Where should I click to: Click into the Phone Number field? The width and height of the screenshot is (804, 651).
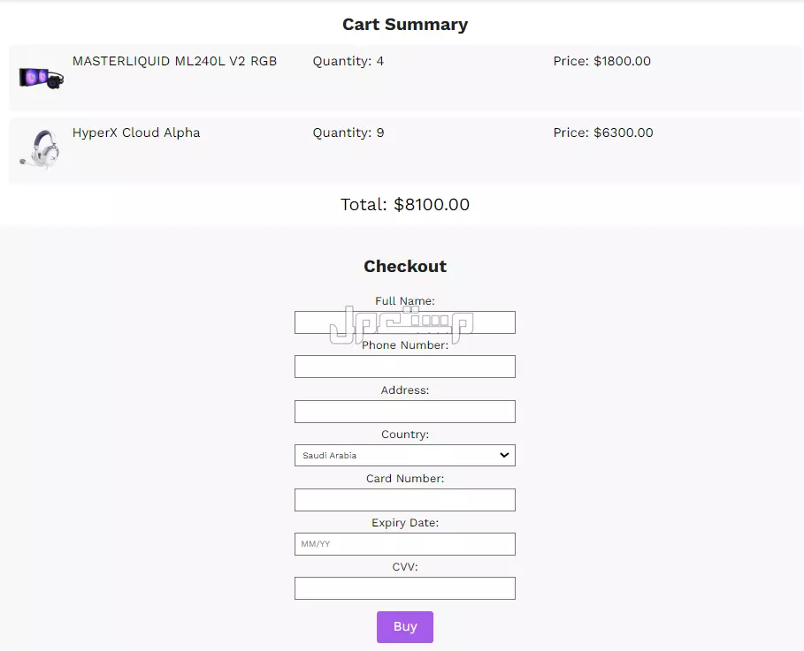click(x=404, y=367)
